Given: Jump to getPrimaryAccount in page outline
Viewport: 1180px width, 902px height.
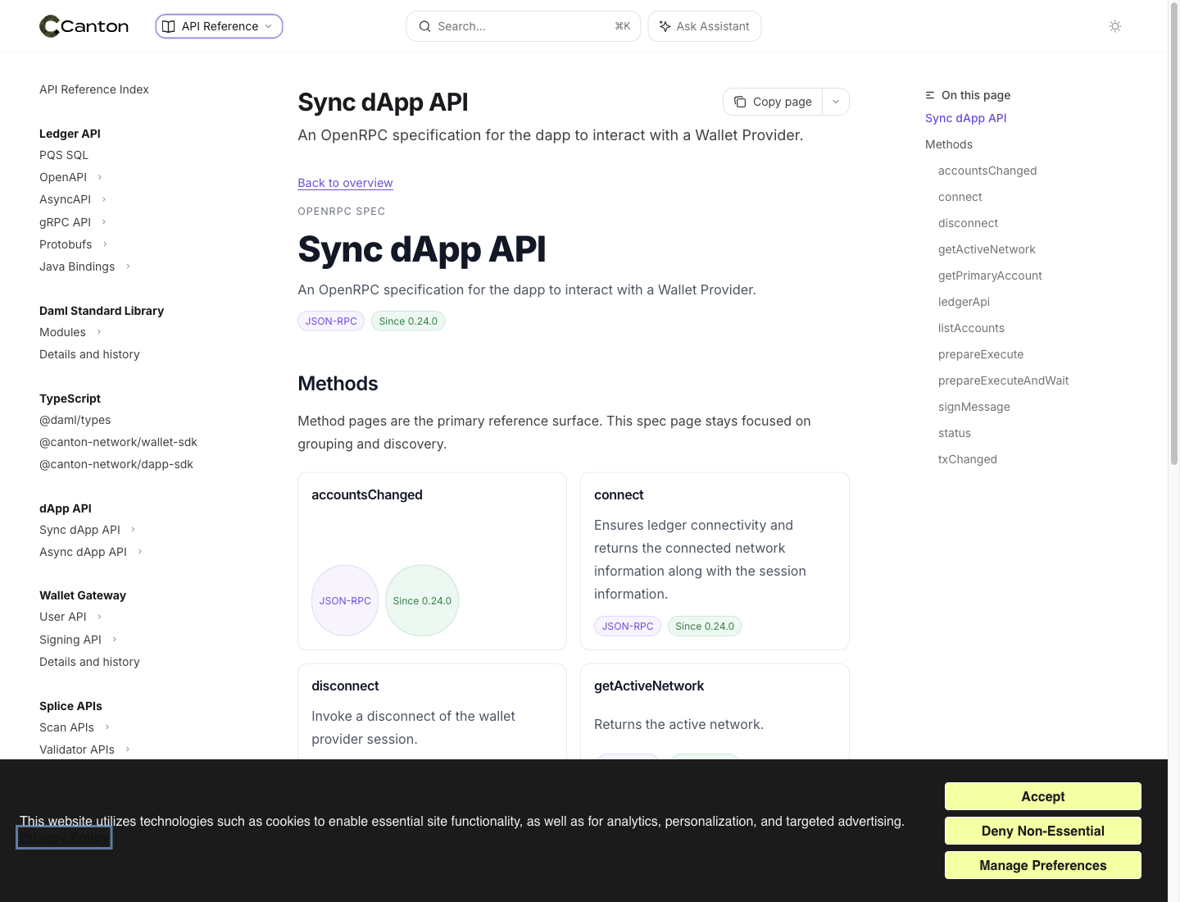Looking at the screenshot, I should [990, 276].
